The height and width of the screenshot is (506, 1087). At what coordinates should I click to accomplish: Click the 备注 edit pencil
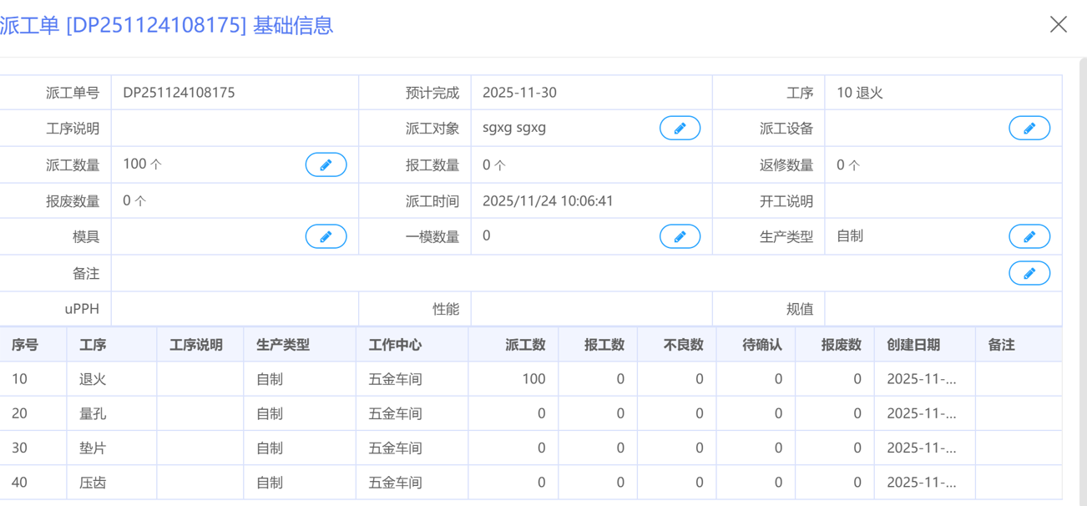point(1029,273)
